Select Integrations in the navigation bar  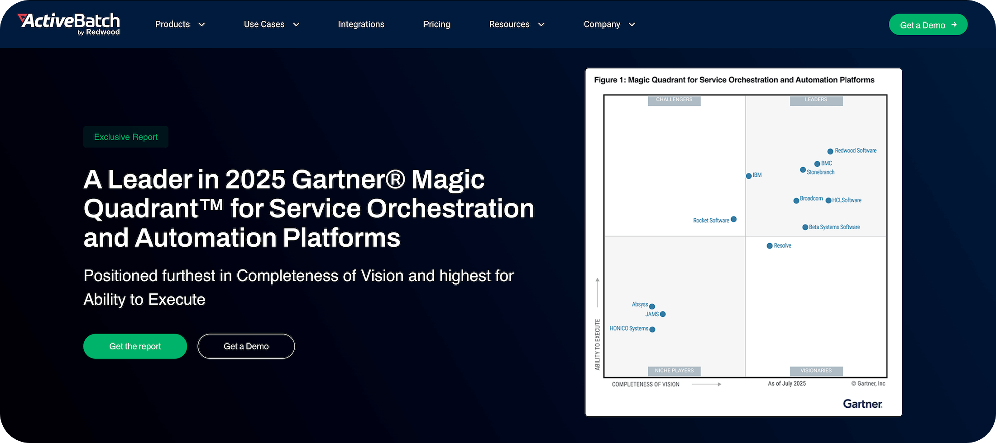tap(361, 24)
